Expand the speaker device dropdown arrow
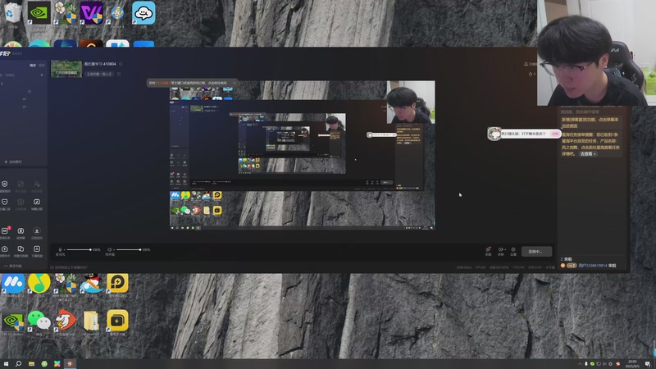Image resolution: width=656 pixels, height=369 pixels. (x=114, y=250)
